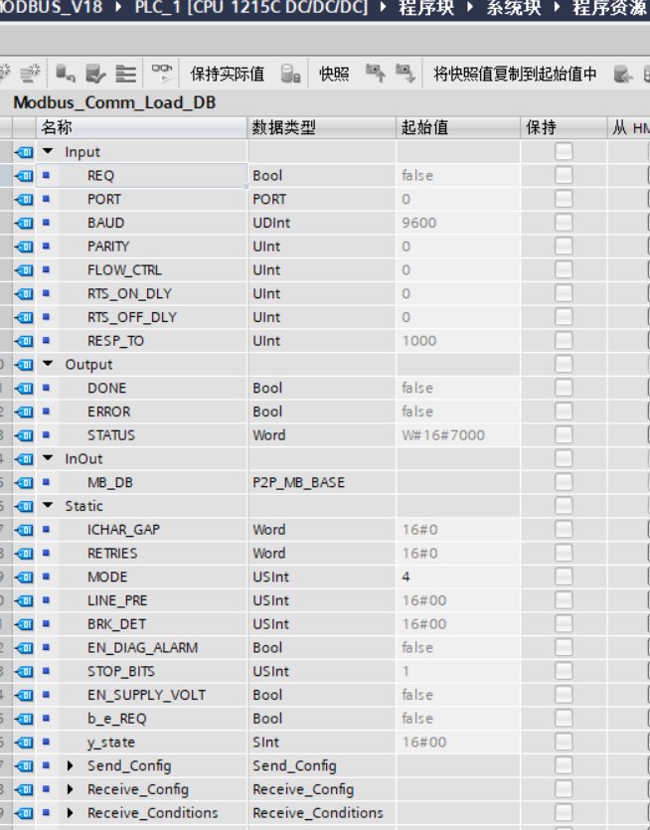Click the glasses monitor icon in toolbar
Viewport: 650px width, 830px height.
point(161,74)
